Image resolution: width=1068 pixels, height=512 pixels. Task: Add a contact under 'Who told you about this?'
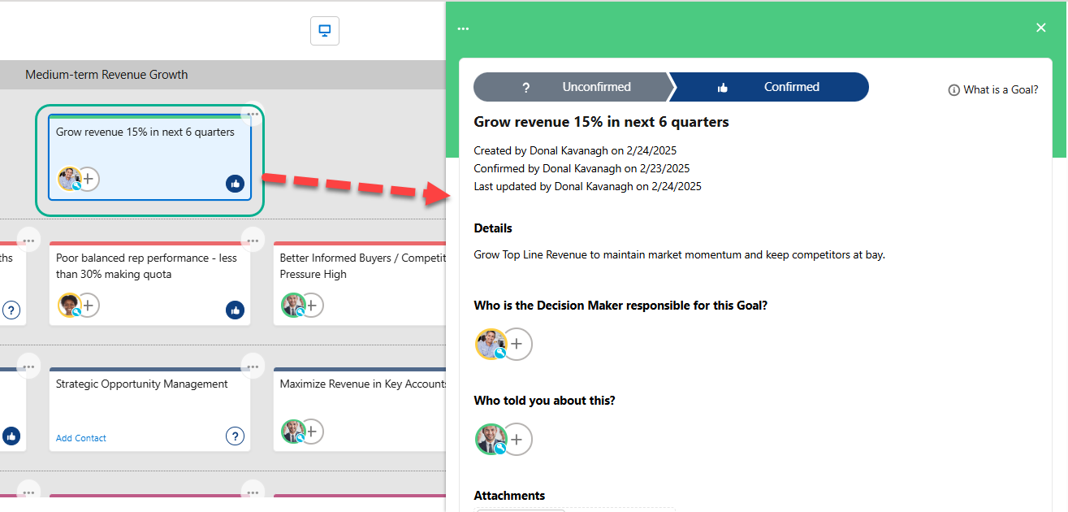tap(517, 440)
